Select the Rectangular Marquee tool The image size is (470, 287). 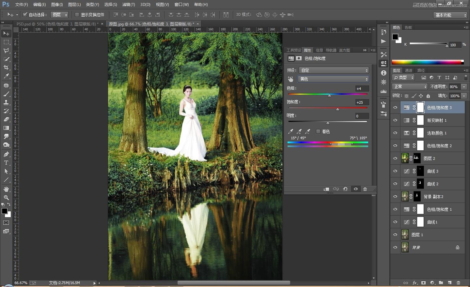point(6,42)
